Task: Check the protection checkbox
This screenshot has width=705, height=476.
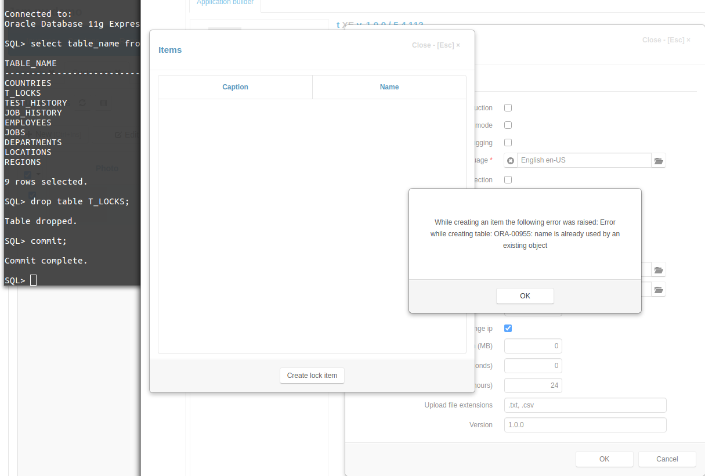Action: [x=508, y=179]
